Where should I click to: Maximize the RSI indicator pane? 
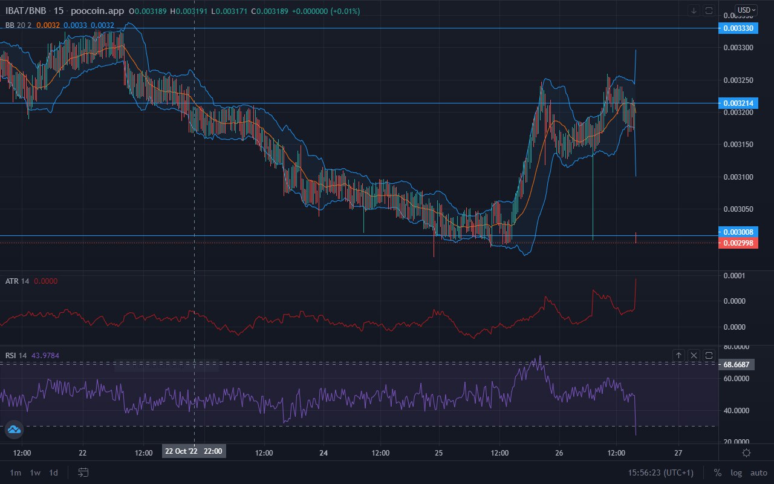(x=709, y=355)
